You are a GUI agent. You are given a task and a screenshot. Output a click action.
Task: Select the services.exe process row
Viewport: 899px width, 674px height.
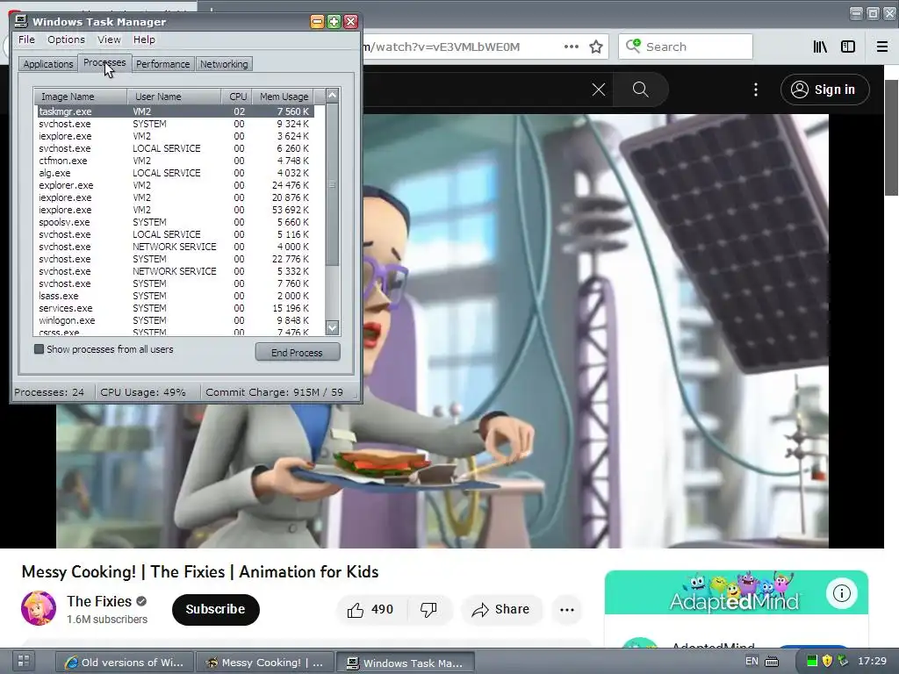[x=176, y=308]
